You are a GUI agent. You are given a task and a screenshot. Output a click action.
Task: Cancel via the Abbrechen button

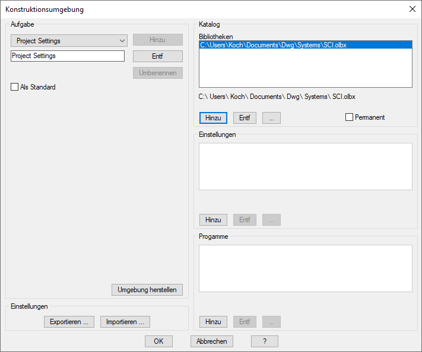click(x=212, y=341)
